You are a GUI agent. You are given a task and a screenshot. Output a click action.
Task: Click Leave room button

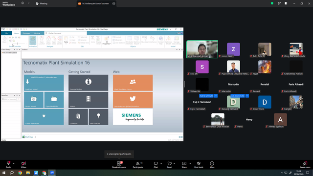point(305,165)
